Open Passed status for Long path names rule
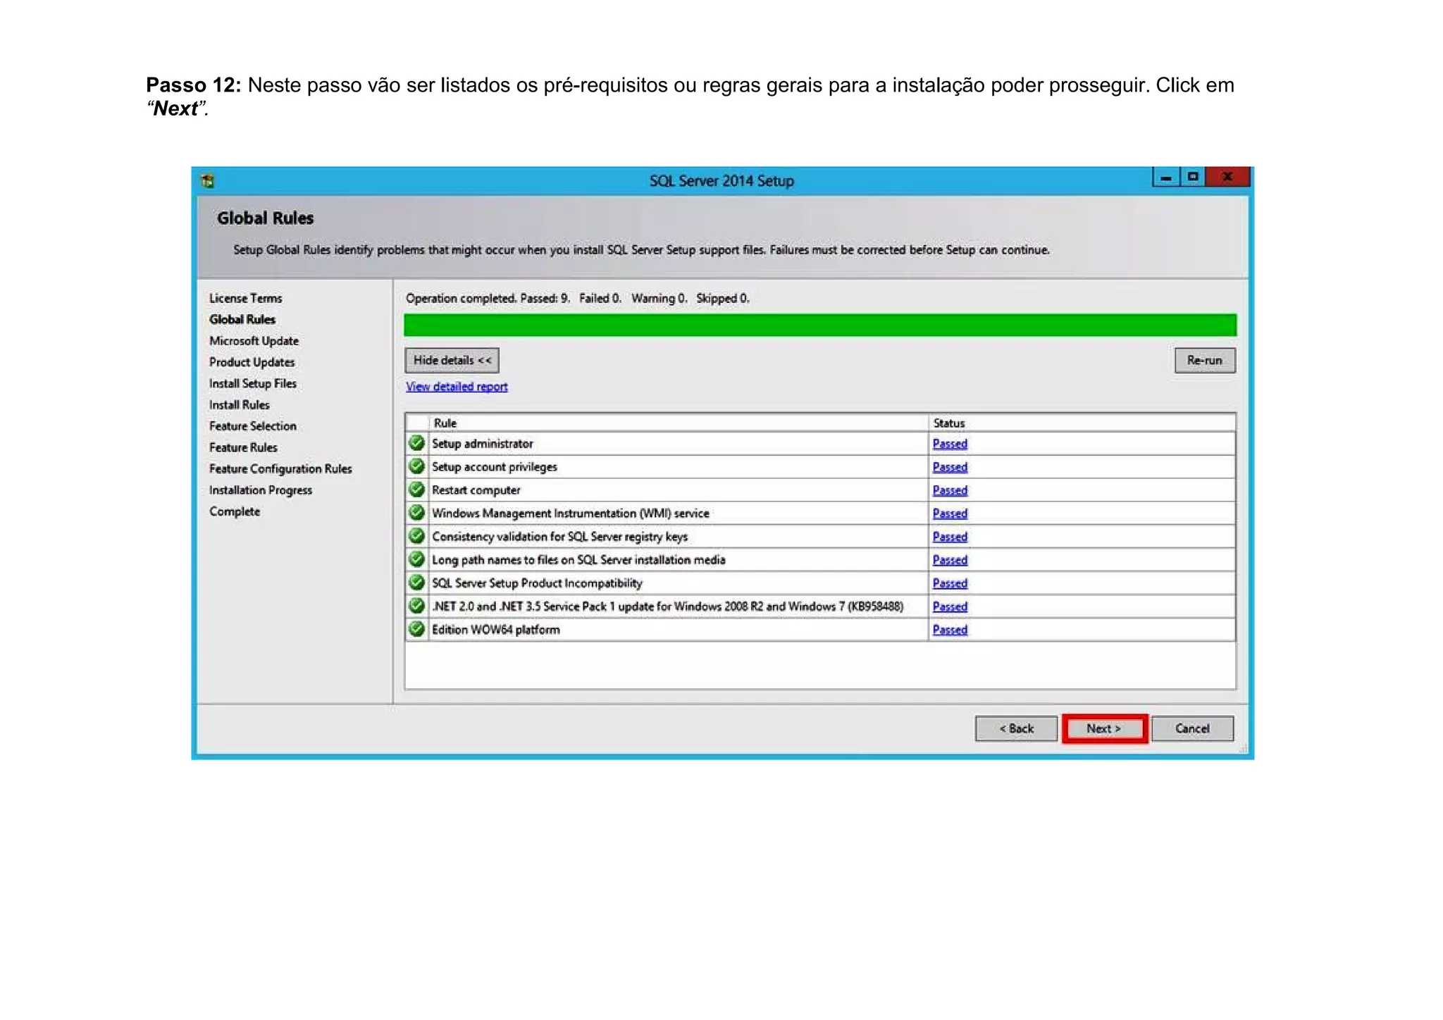 (x=950, y=560)
